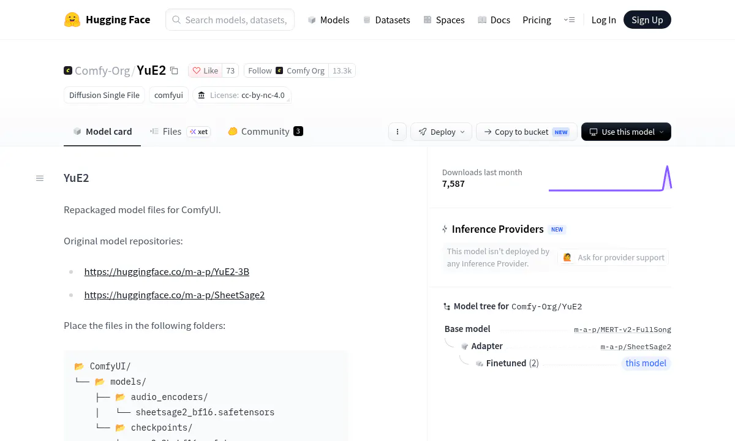This screenshot has height=441, width=735.
Task: Expand the more navigation menu icon
Action: 569,20
